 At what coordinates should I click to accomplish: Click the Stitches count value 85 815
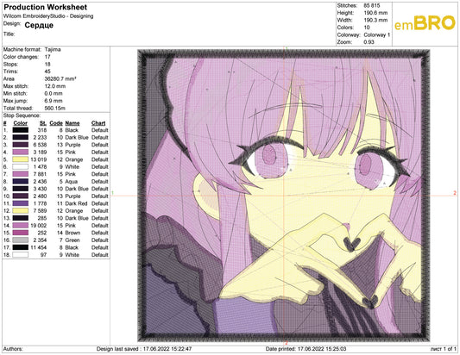point(372,5)
